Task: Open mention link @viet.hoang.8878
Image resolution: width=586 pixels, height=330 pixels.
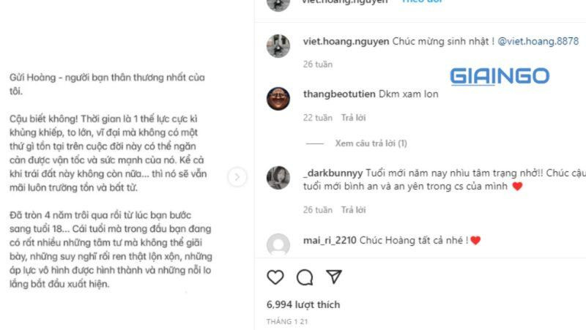Action: pos(538,41)
